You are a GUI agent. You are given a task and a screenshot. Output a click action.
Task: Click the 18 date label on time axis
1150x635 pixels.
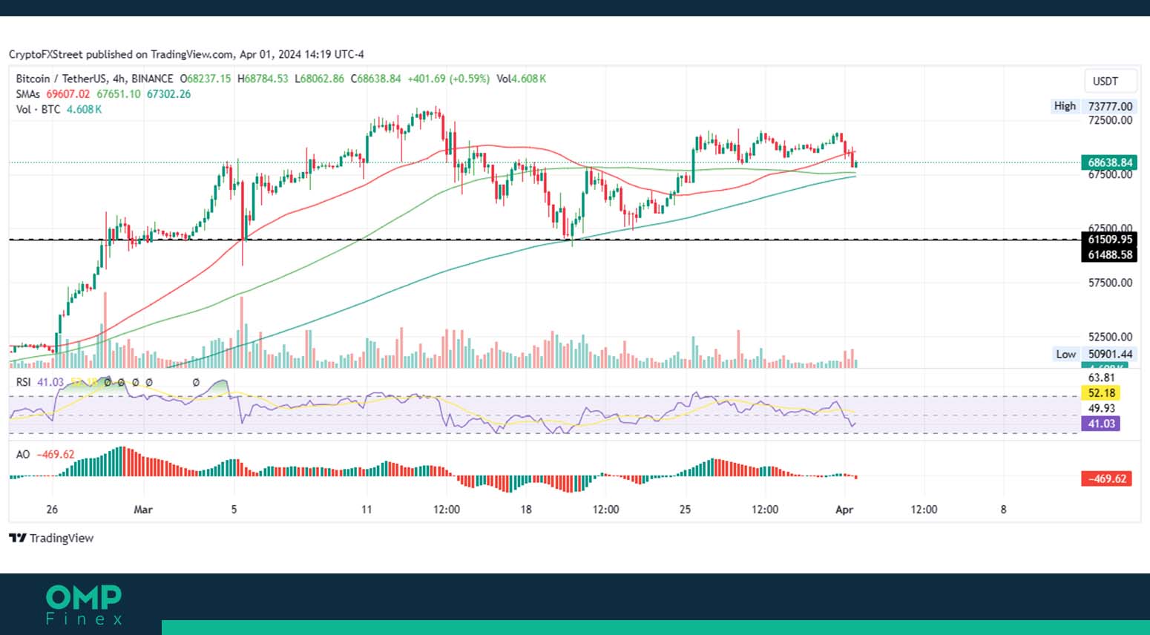[x=526, y=510]
